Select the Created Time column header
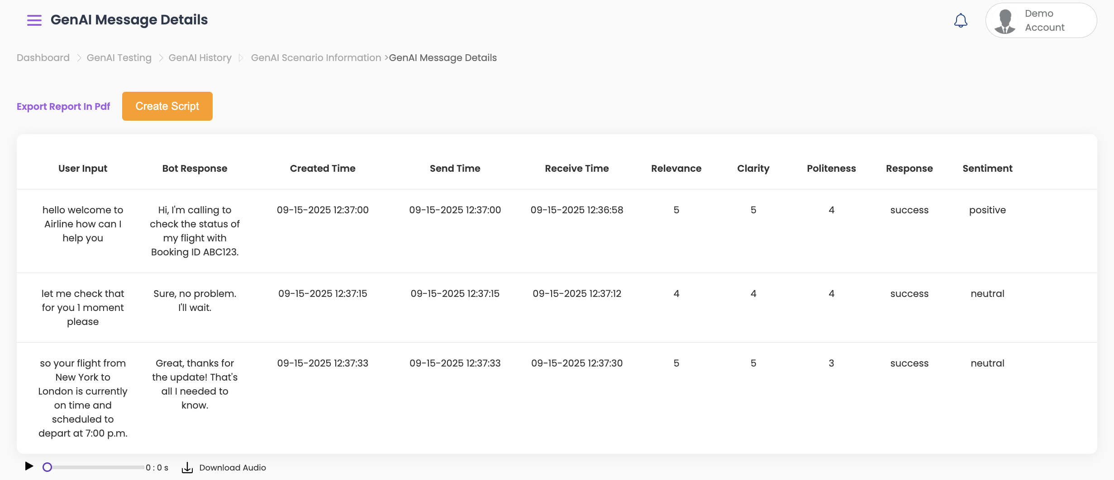The image size is (1114, 480). (x=323, y=169)
